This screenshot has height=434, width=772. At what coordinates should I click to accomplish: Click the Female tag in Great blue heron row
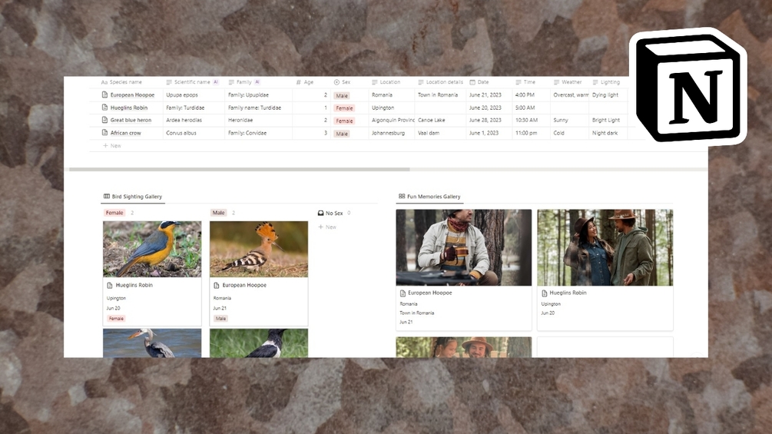coord(344,121)
